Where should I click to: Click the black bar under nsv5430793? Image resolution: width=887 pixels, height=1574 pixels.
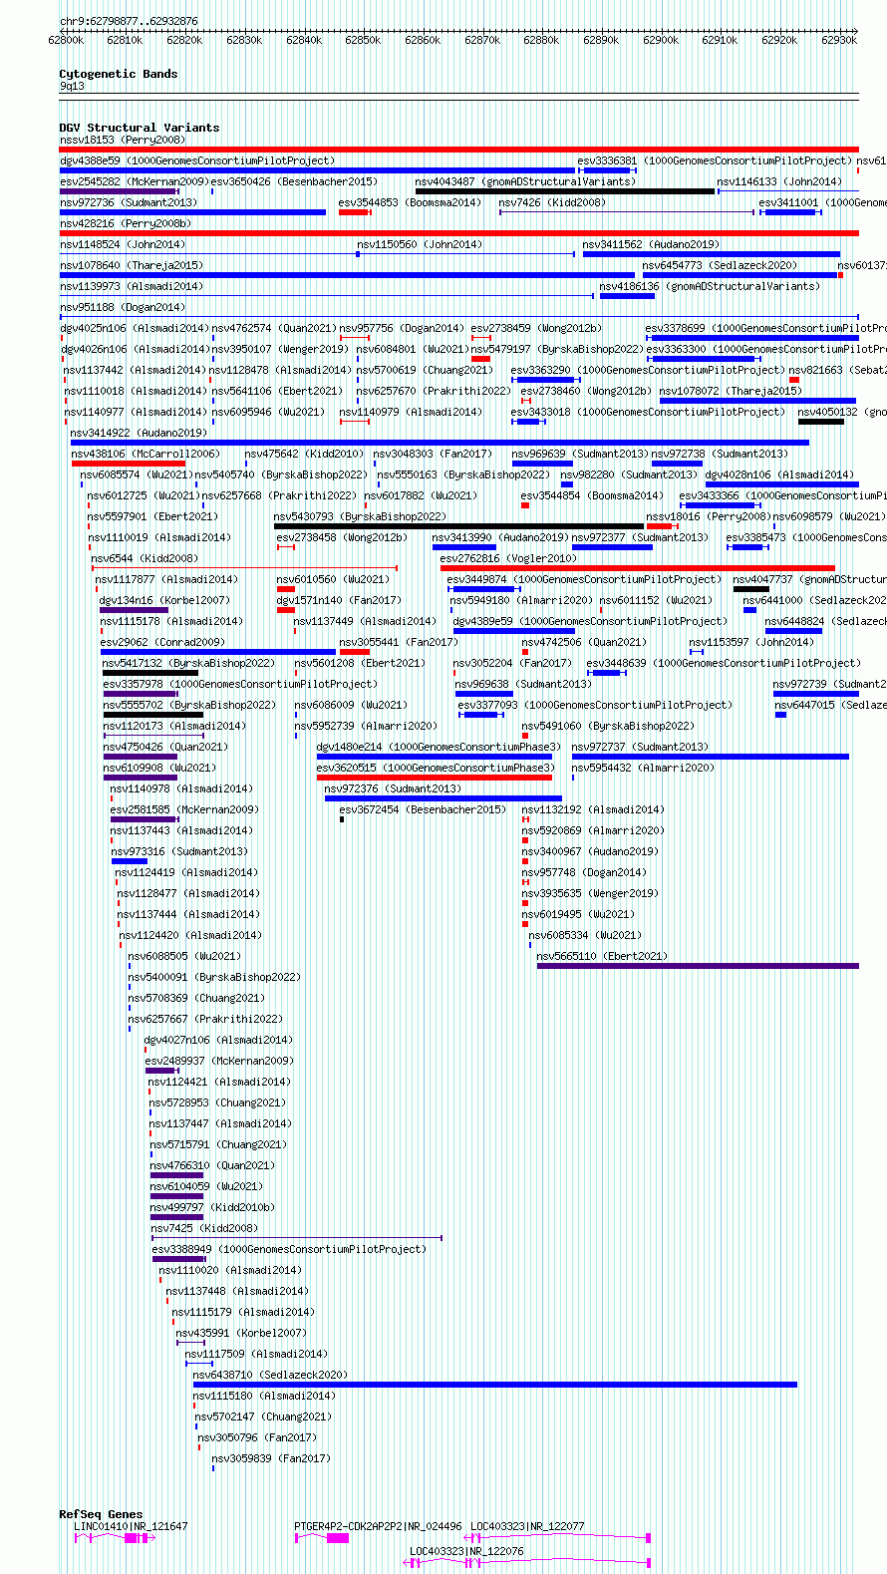coord(458,526)
